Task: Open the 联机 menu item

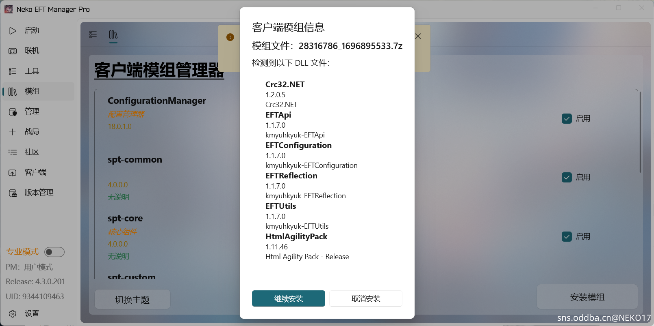Action: click(x=39, y=51)
